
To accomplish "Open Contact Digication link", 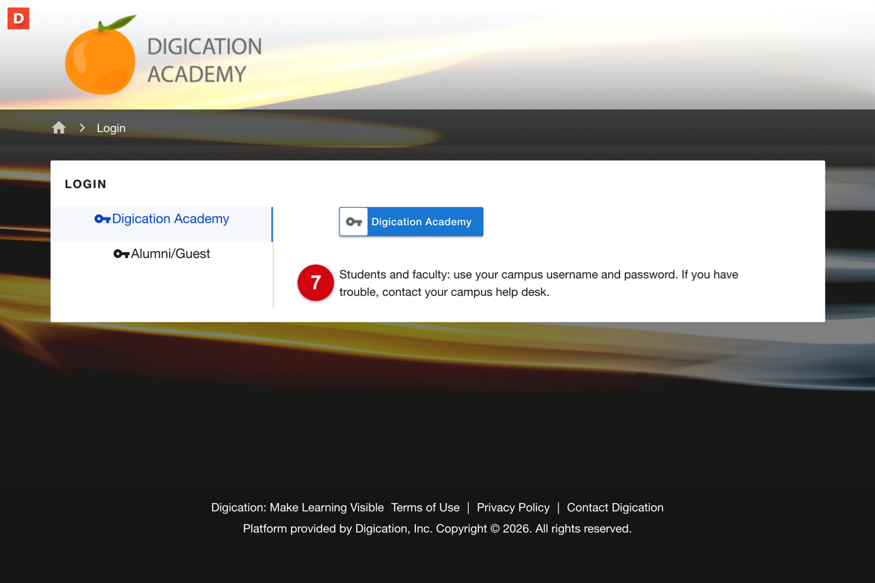I will (x=615, y=508).
